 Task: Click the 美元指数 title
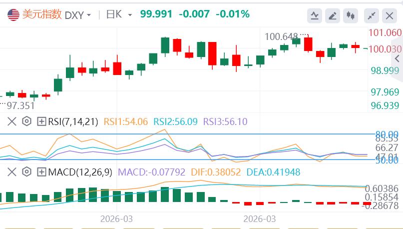42,14
